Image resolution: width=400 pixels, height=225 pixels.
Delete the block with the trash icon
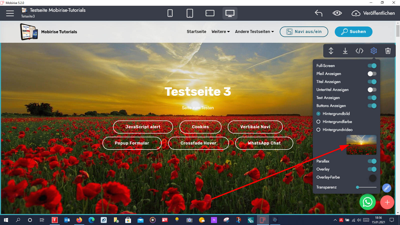pyautogui.click(x=388, y=51)
